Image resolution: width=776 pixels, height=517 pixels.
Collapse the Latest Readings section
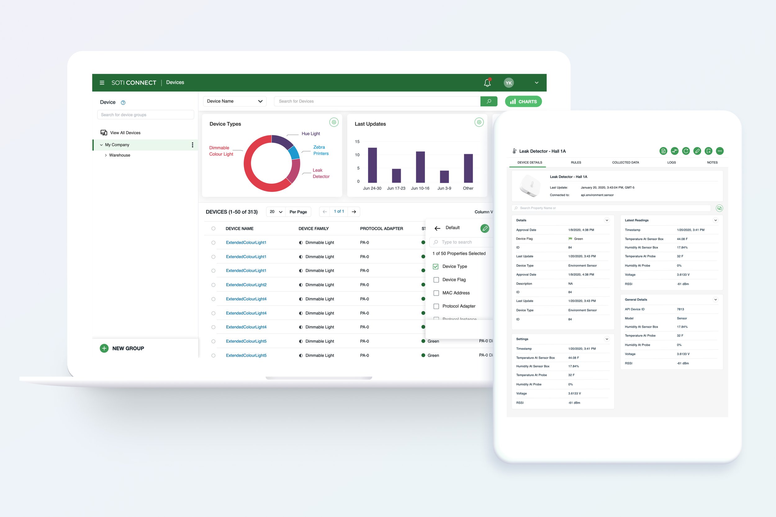coord(715,220)
